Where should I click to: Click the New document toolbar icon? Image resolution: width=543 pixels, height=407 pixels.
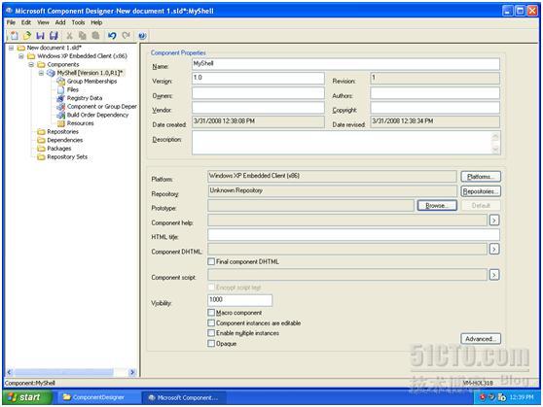[x=14, y=36]
